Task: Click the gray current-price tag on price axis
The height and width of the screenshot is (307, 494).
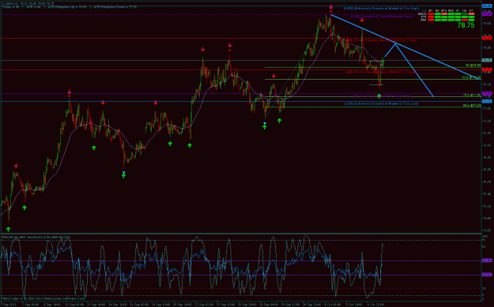Action: coord(487,60)
